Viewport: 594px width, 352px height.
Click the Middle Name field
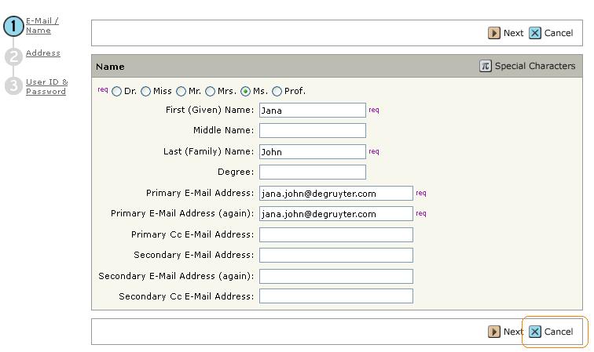tap(312, 131)
